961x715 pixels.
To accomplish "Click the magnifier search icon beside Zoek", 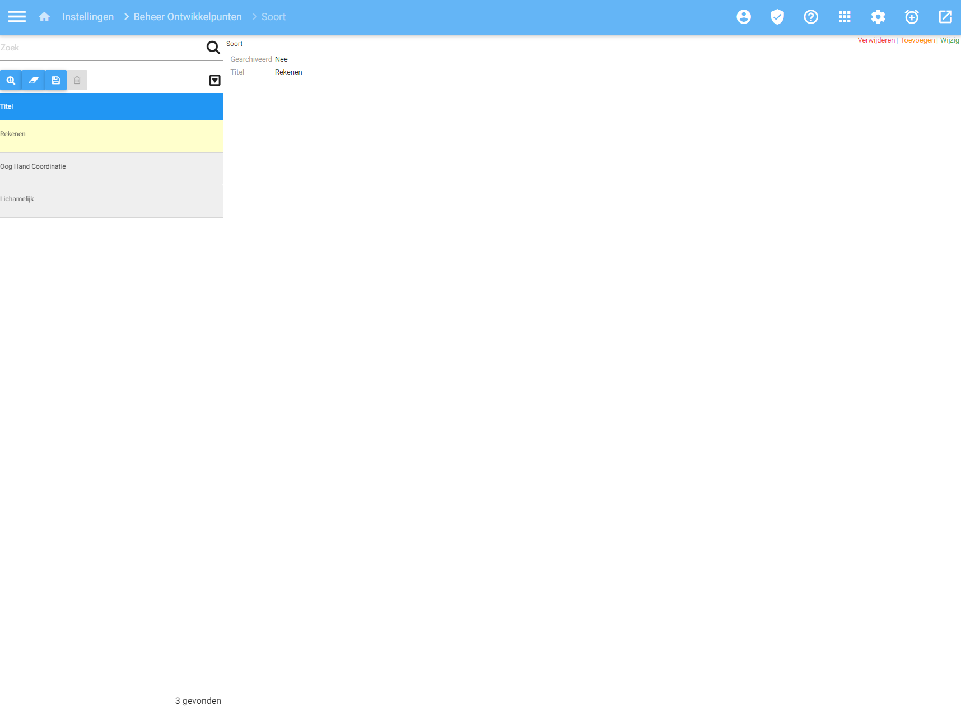I will [x=213, y=48].
